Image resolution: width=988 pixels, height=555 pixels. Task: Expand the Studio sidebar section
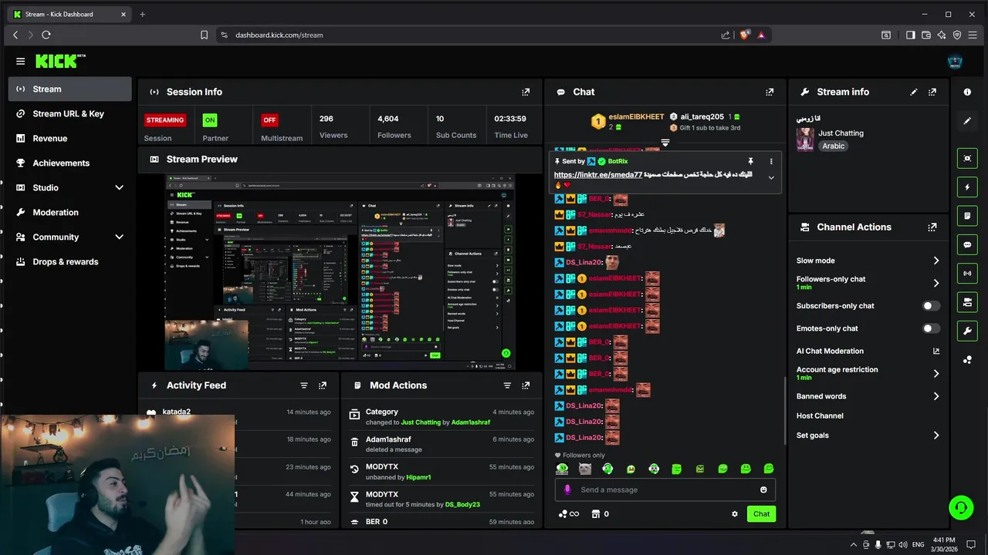point(119,187)
